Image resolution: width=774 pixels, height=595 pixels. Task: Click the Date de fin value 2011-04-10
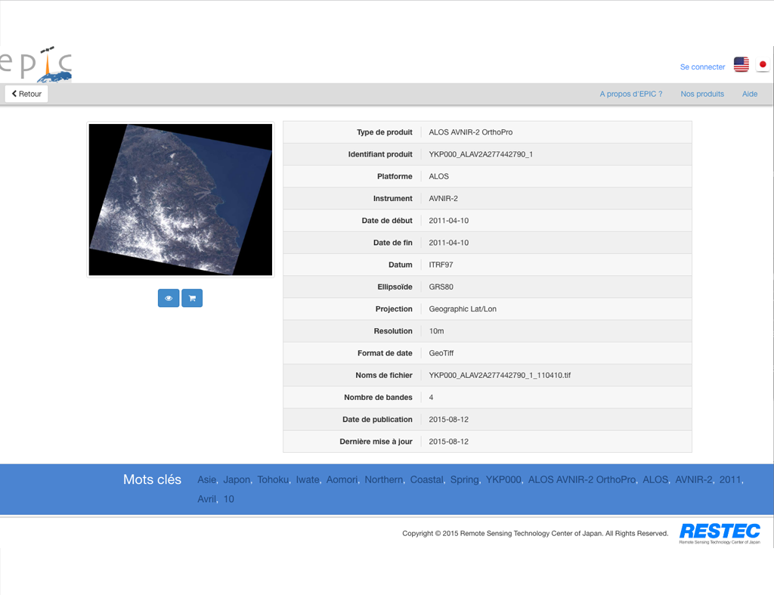[x=449, y=243]
